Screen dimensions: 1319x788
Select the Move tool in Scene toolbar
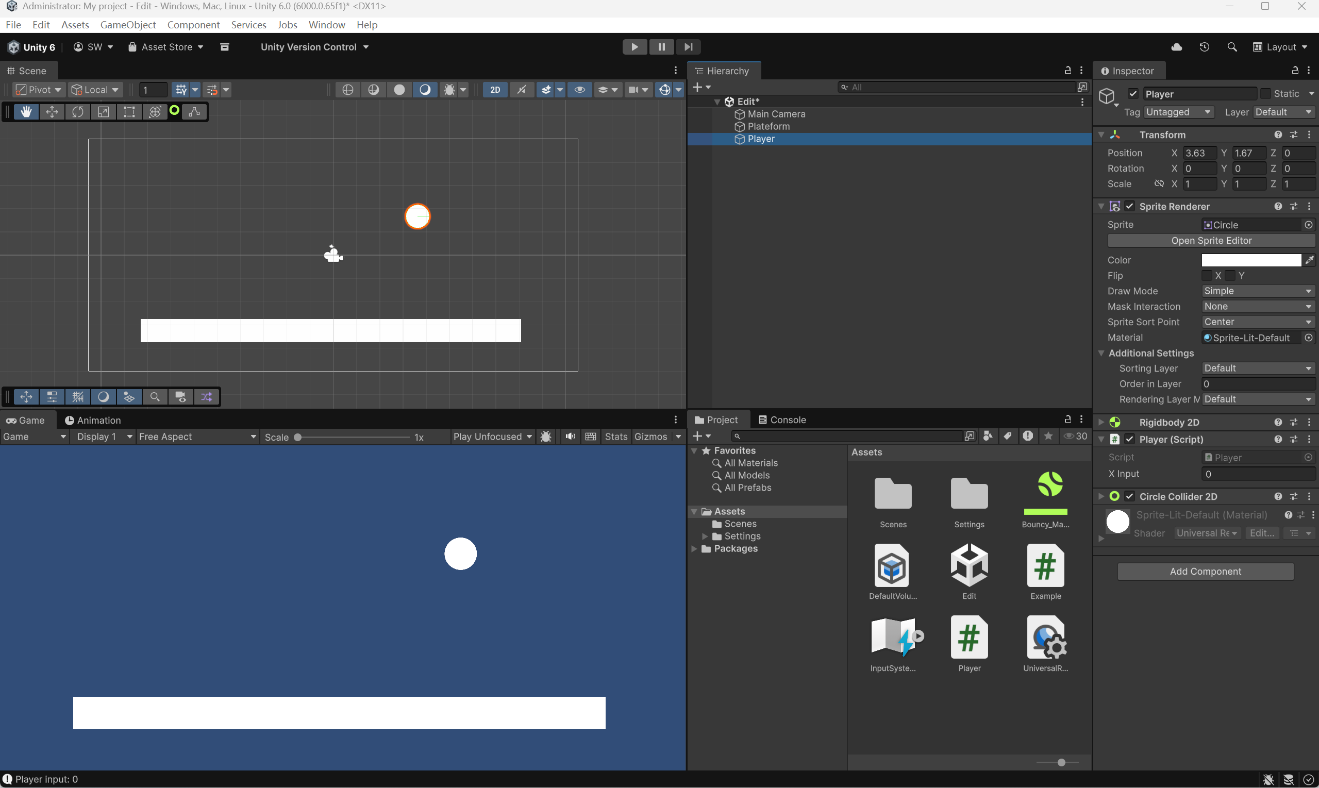click(x=52, y=111)
